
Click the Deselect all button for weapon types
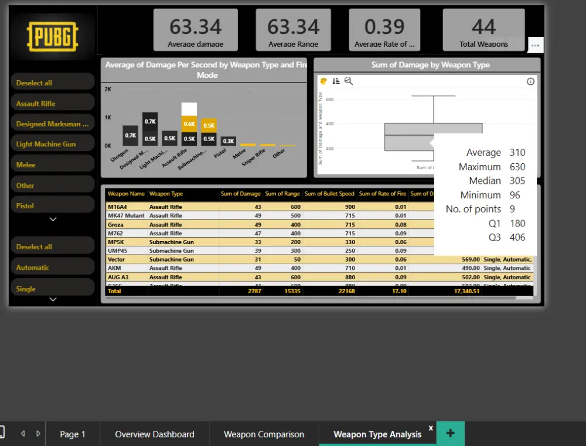click(53, 81)
